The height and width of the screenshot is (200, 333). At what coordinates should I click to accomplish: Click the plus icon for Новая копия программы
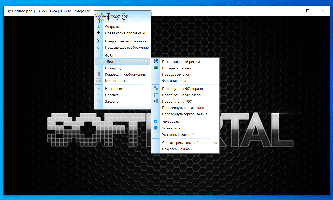tap(98, 33)
